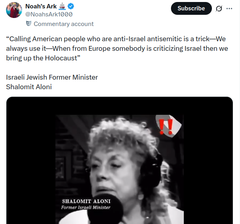Click the 'Shalomit Aloni' text line
Viewport: 240px width, 224px height.
[x=29, y=87]
